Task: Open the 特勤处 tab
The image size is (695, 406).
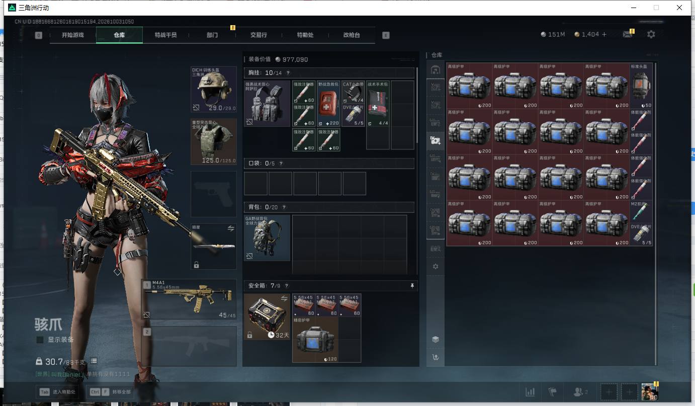Action: click(305, 35)
